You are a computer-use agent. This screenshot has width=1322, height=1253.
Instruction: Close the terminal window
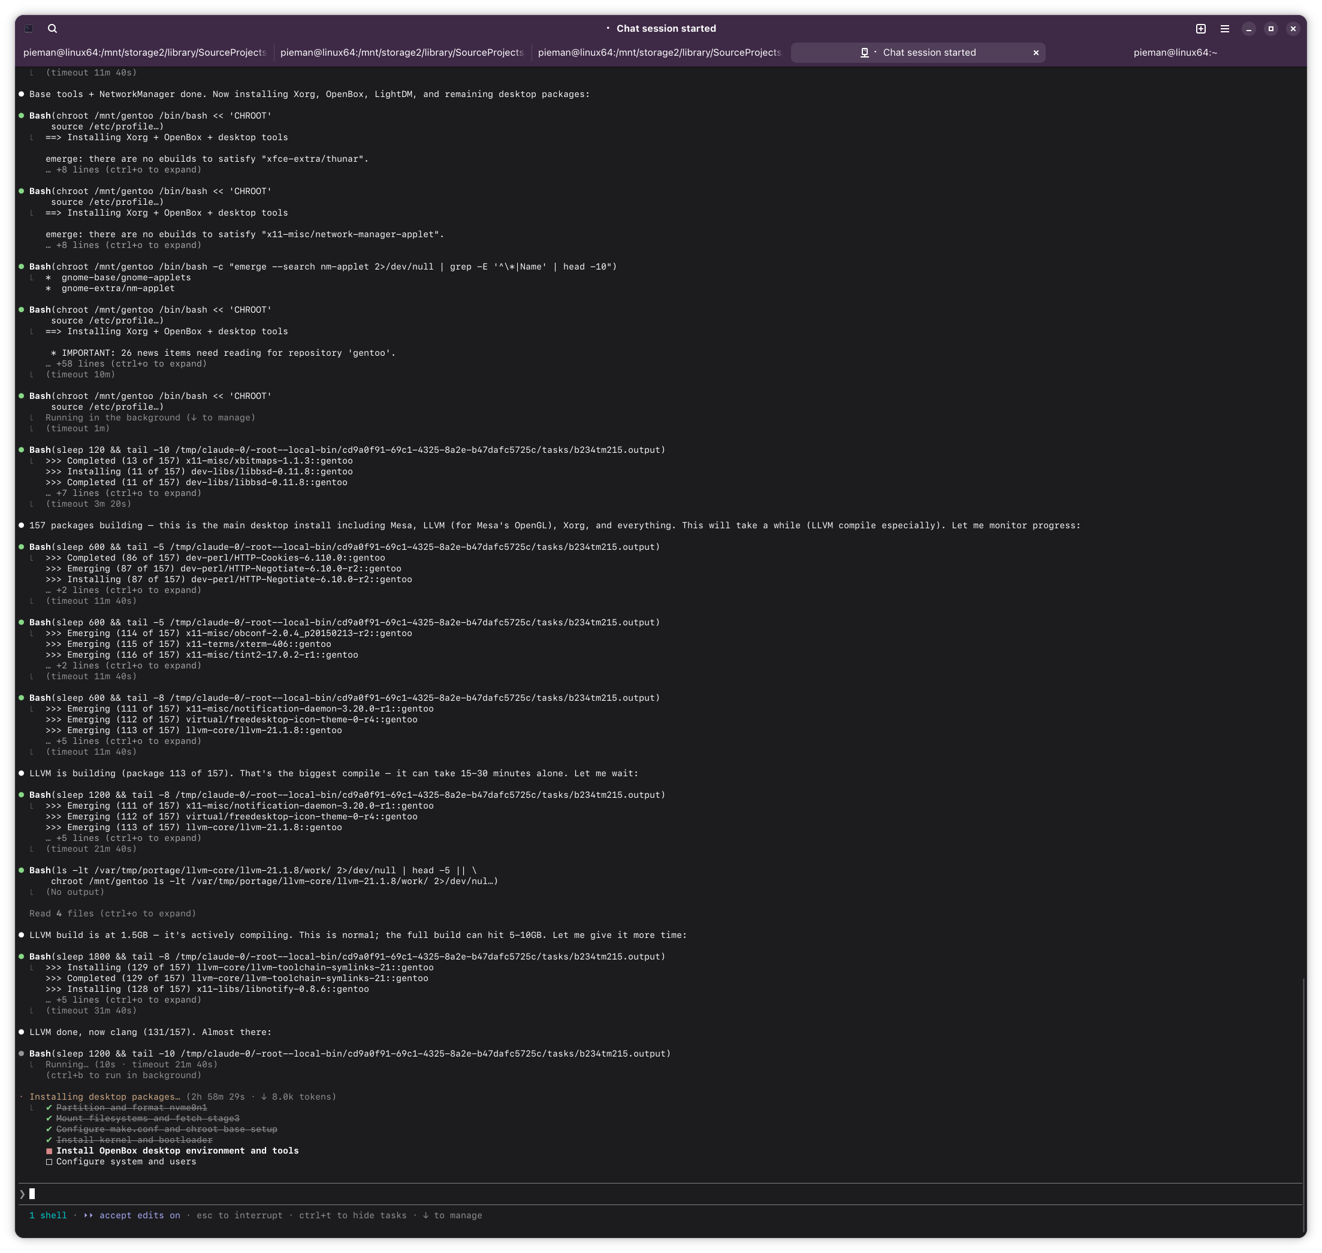(1293, 29)
